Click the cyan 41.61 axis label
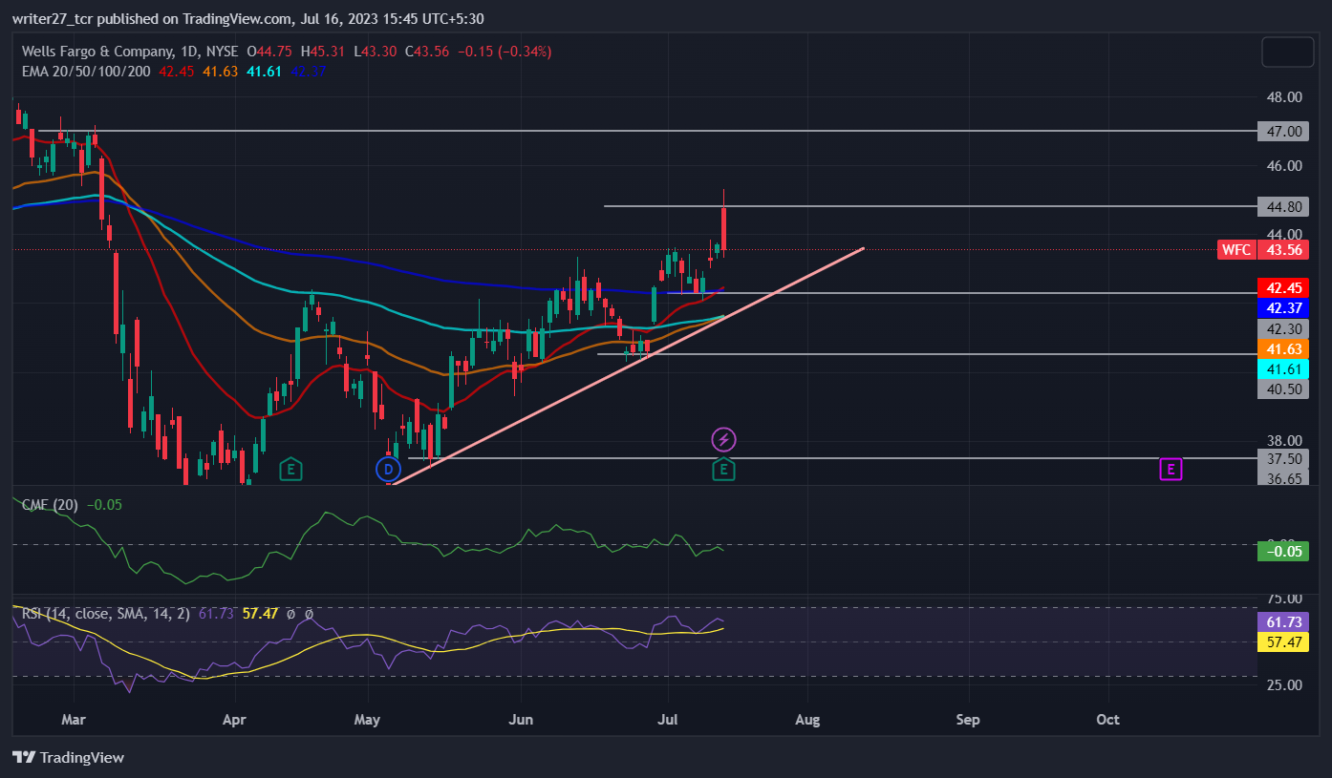The image size is (1332, 778). point(1283,368)
